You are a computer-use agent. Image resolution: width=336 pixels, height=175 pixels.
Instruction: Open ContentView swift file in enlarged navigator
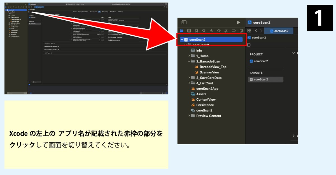point(203,99)
